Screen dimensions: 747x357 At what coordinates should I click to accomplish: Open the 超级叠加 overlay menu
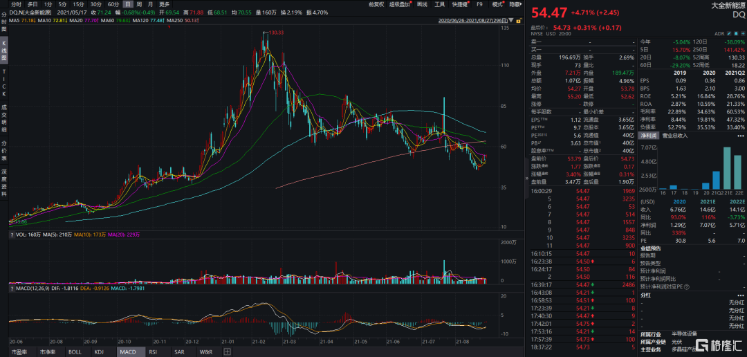(x=400, y=4)
